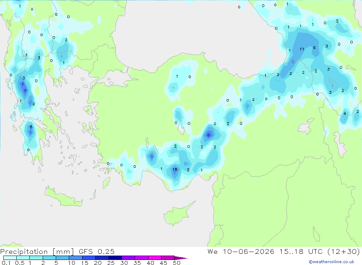This screenshot has width=362, height=265.
Task: Click the map value '6' in the Caucasus
Action: (x=315, y=48)
